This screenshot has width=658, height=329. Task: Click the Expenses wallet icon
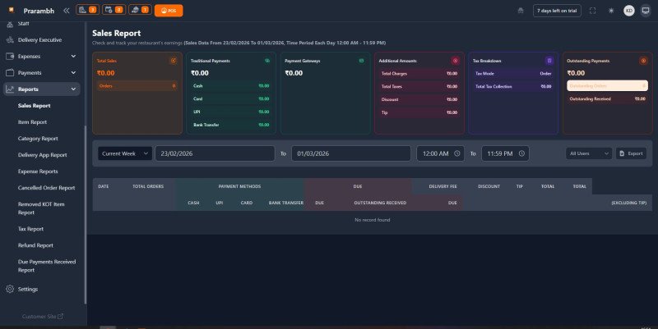pyautogui.click(x=10, y=56)
